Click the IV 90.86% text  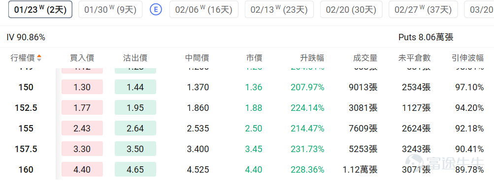[26, 37]
